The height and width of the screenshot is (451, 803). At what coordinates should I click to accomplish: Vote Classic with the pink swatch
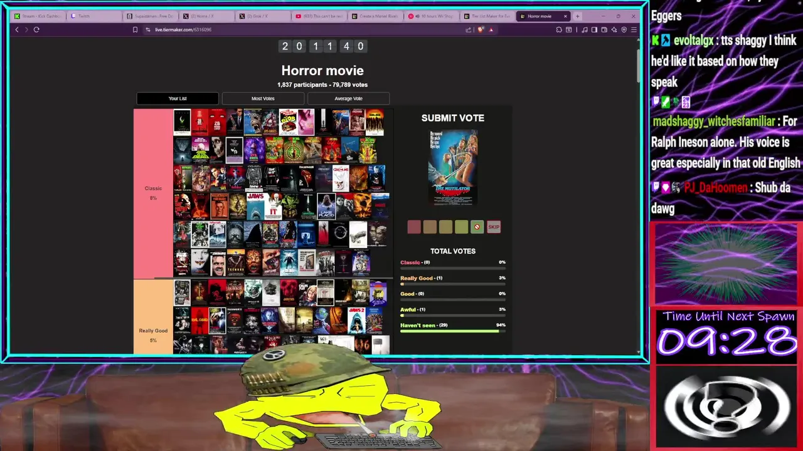tap(414, 227)
